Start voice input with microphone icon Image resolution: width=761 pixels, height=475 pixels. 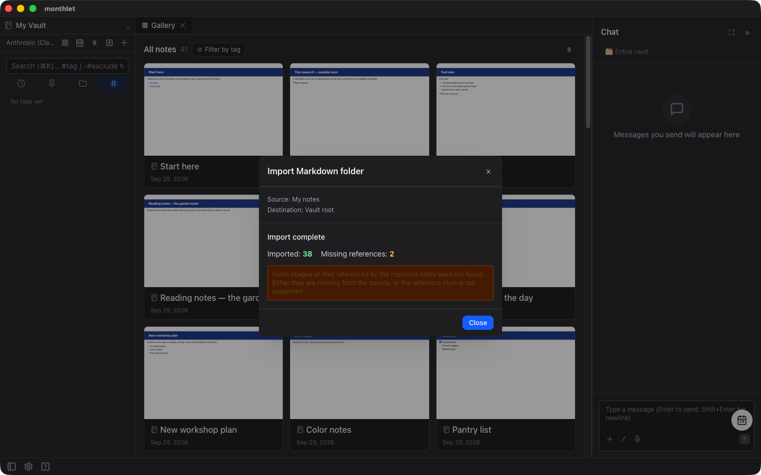(x=637, y=439)
